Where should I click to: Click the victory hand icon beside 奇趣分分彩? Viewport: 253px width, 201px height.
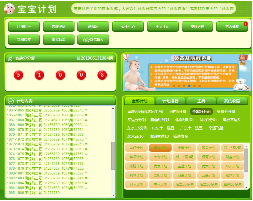(10, 58)
